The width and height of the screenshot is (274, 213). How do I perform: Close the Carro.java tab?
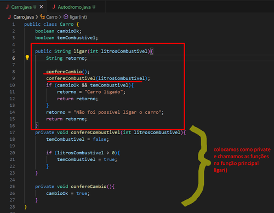click(x=42, y=7)
